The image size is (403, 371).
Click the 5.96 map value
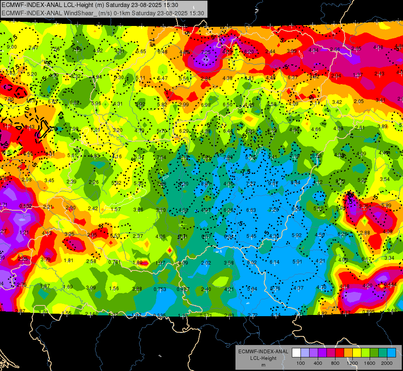click(96, 103)
